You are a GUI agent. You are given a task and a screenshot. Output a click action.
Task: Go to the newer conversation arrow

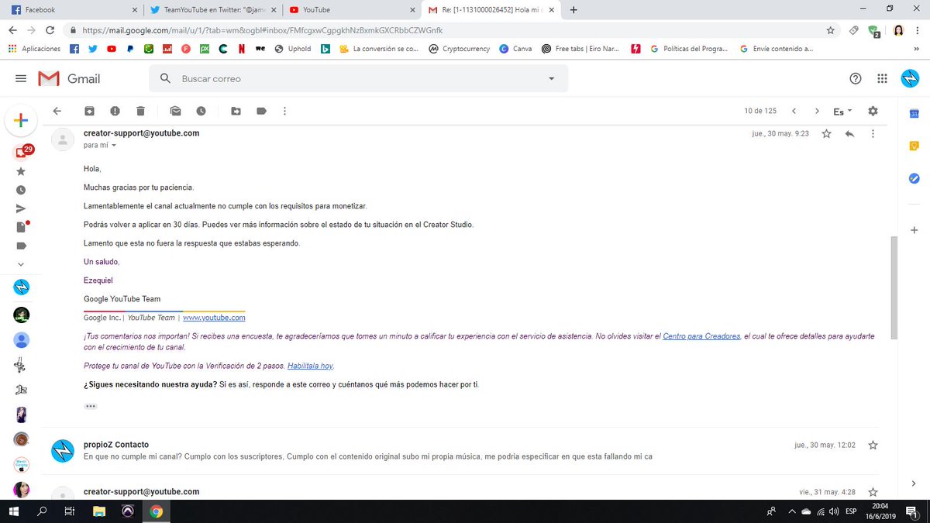pos(794,111)
